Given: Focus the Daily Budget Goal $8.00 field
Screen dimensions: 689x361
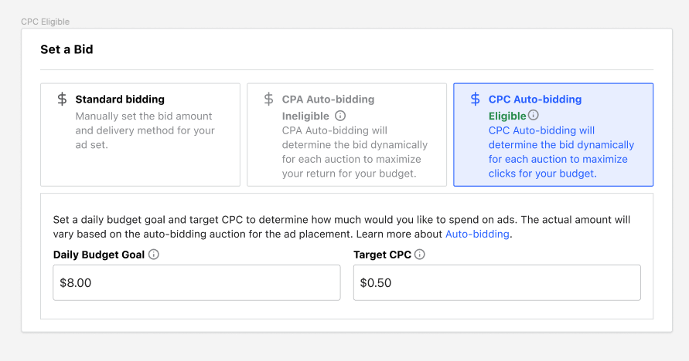Looking at the screenshot, I should pos(196,283).
